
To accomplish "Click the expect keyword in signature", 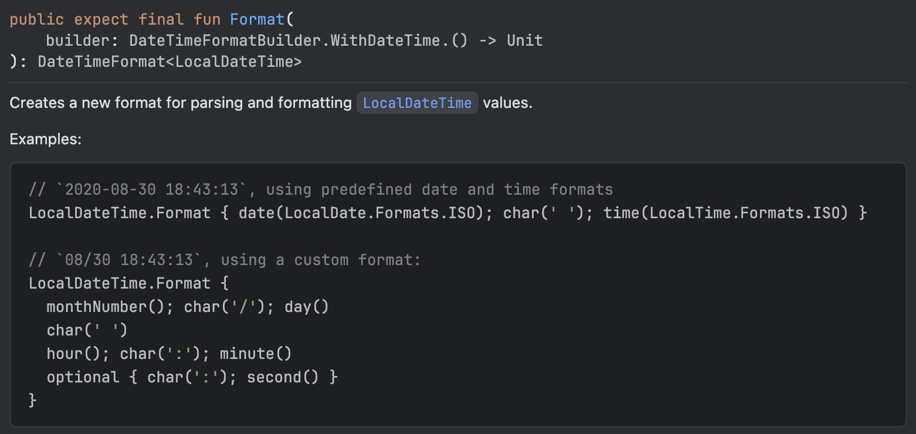I will click(101, 19).
